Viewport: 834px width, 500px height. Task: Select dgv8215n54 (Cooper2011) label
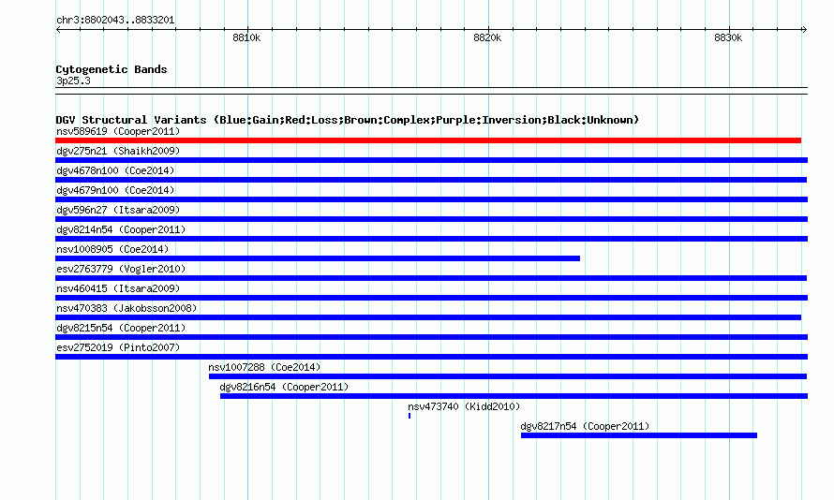(x=121, y=328)
